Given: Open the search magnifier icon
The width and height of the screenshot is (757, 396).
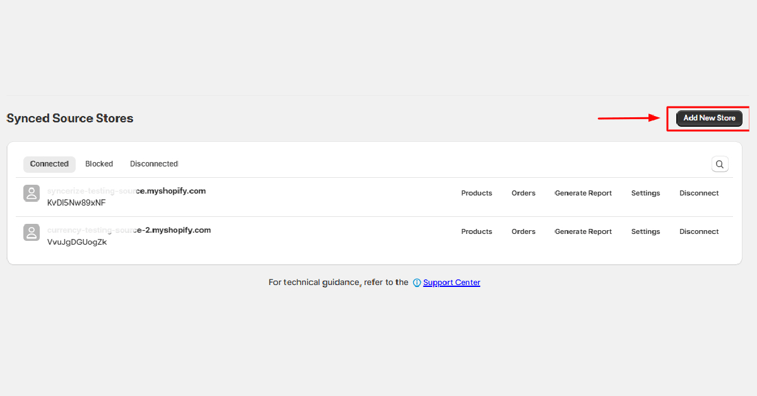Looking at the screenshot, I should coord(720,164).
